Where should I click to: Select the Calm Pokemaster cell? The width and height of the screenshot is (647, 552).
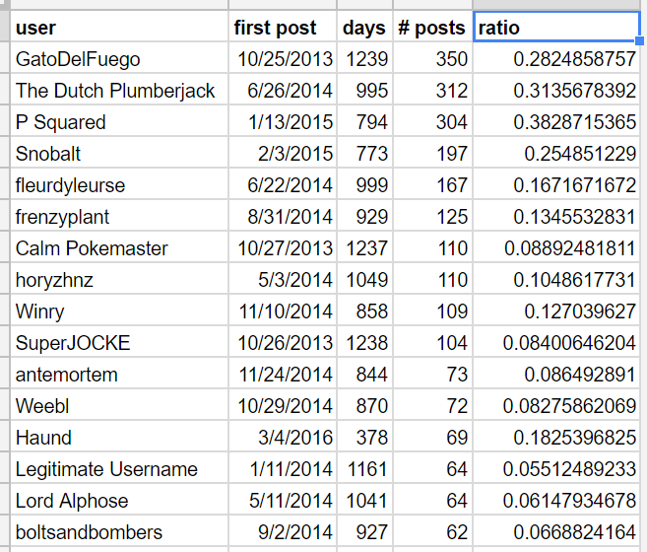click(118, 248)
